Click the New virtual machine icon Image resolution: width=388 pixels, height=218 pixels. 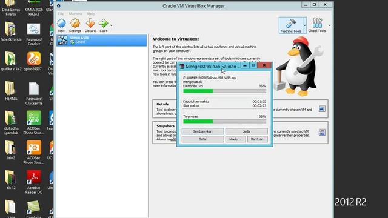point(61,25)
